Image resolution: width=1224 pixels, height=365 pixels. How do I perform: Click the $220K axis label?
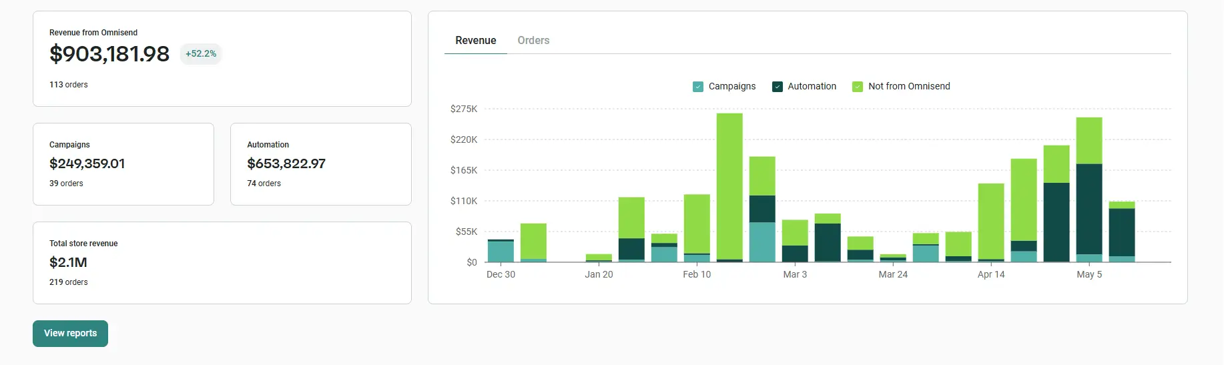pyautogui.click(x=464, y=139)
